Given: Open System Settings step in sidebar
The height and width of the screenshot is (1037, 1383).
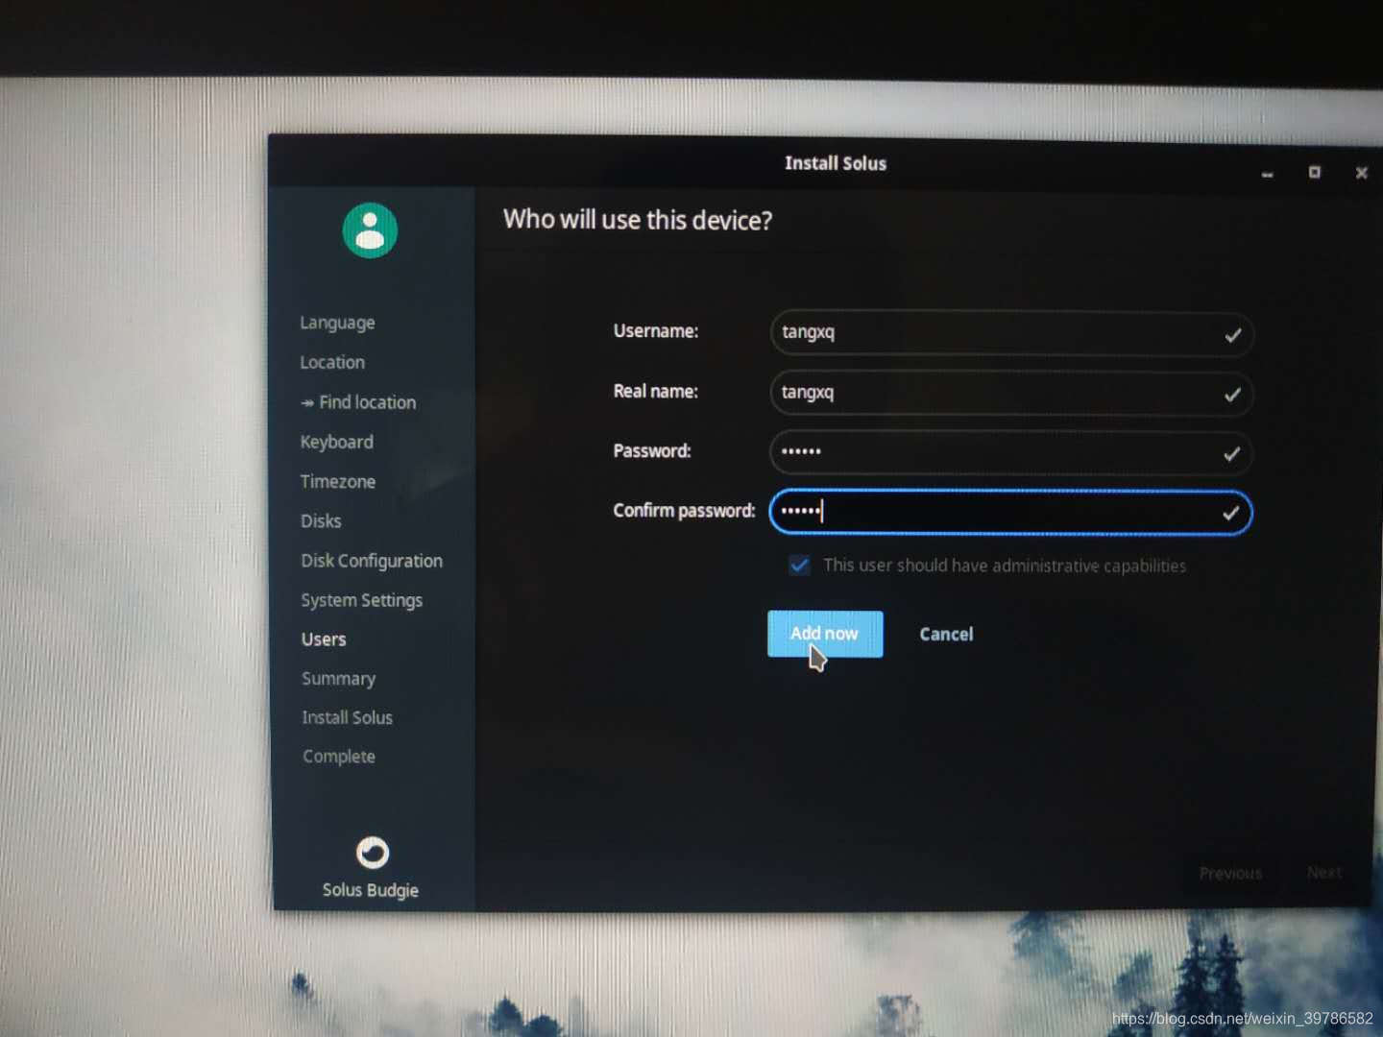Looking at the screenshot, I should (x=361, y=600).
